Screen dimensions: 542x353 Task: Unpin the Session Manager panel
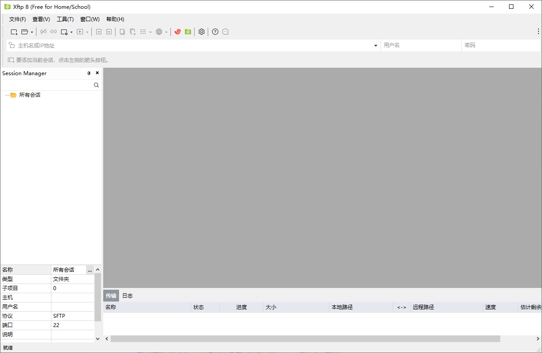pos(88,73)
